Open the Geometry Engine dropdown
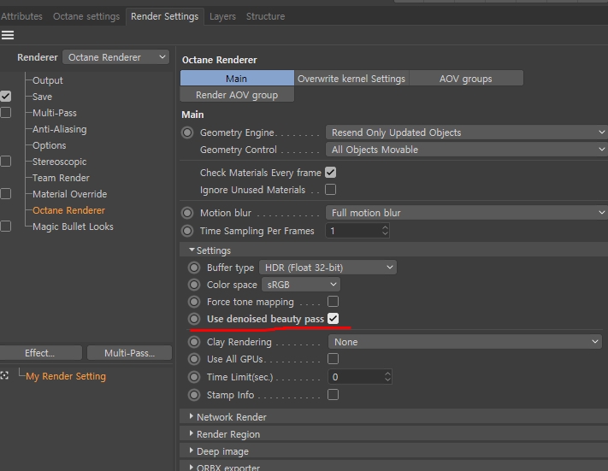 pyautogui.click(x=467, y=132)
